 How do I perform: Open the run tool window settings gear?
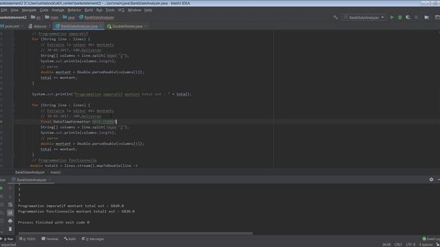click(431, 180)
